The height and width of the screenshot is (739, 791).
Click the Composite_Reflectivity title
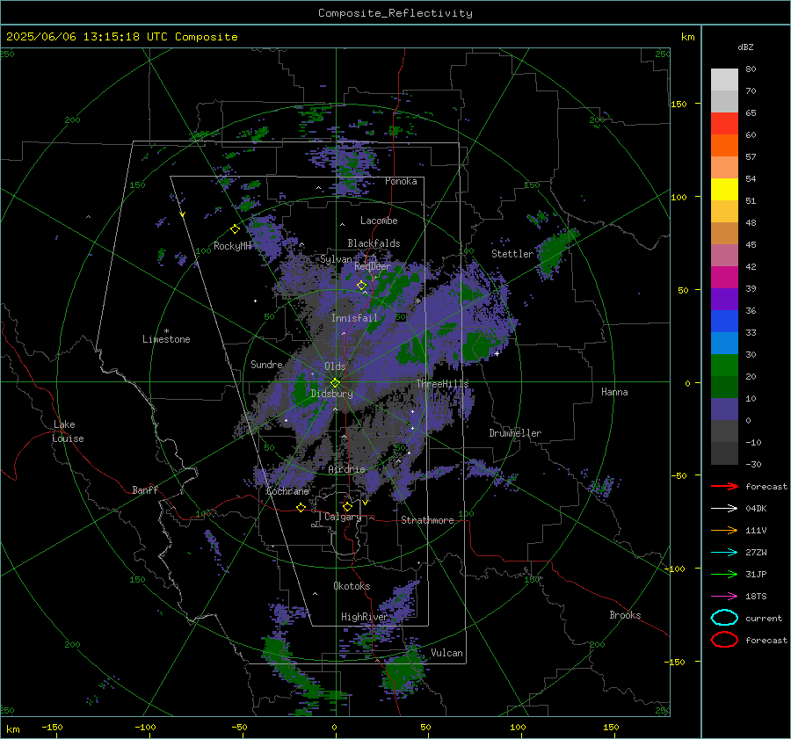pyautogui.click(x=395, y=13)
